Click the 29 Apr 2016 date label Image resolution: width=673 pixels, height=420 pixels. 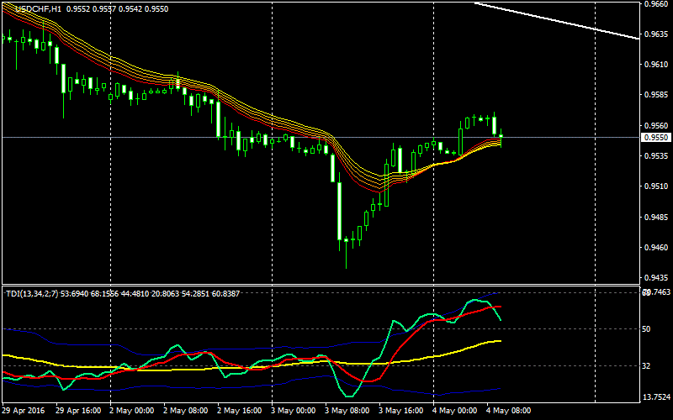tap(25, 412)
